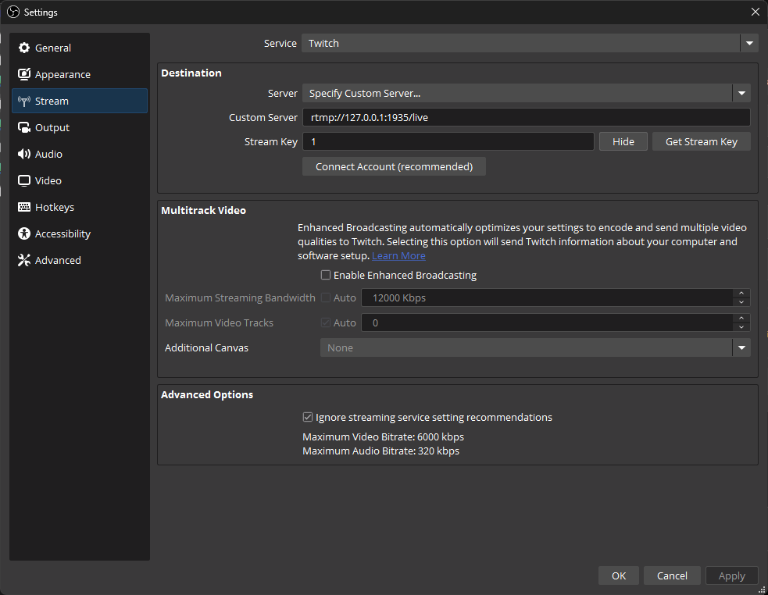The image size is (768, 595).
Task: Click the Server dropdown arrow
Action: tap(741, 93)
